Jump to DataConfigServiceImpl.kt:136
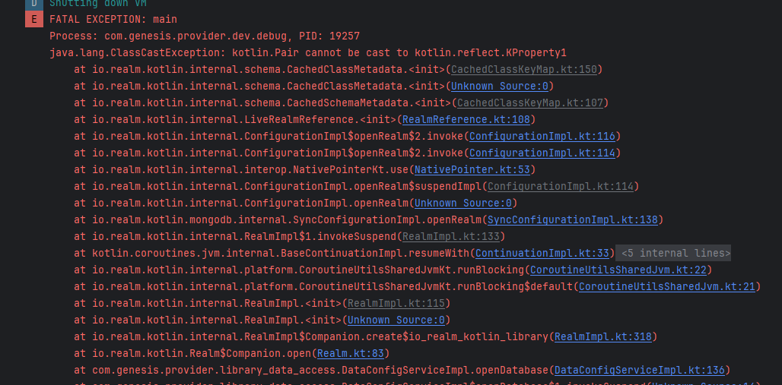This screenshot has width=782, height=385. 640,370
